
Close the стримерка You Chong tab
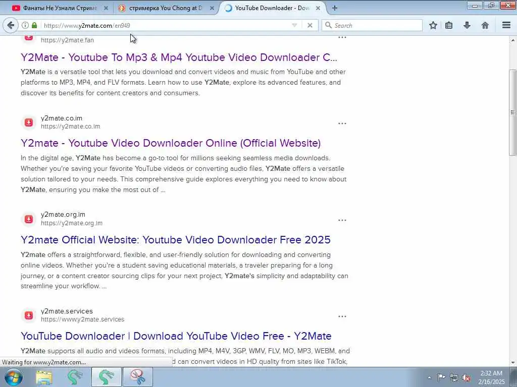tap(212, 8)
